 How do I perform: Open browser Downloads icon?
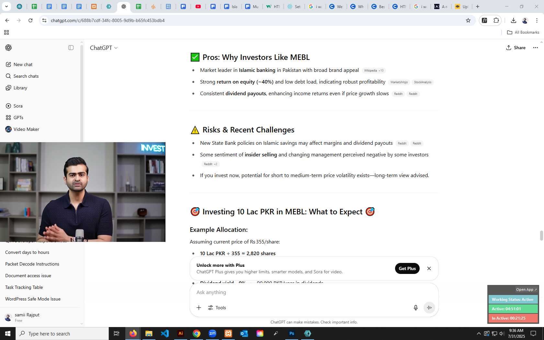click(513, 20)
